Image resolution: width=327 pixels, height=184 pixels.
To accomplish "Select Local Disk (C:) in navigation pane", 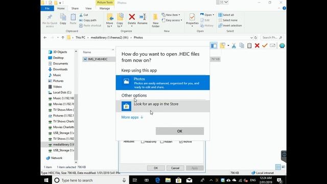I will point(62,93).
